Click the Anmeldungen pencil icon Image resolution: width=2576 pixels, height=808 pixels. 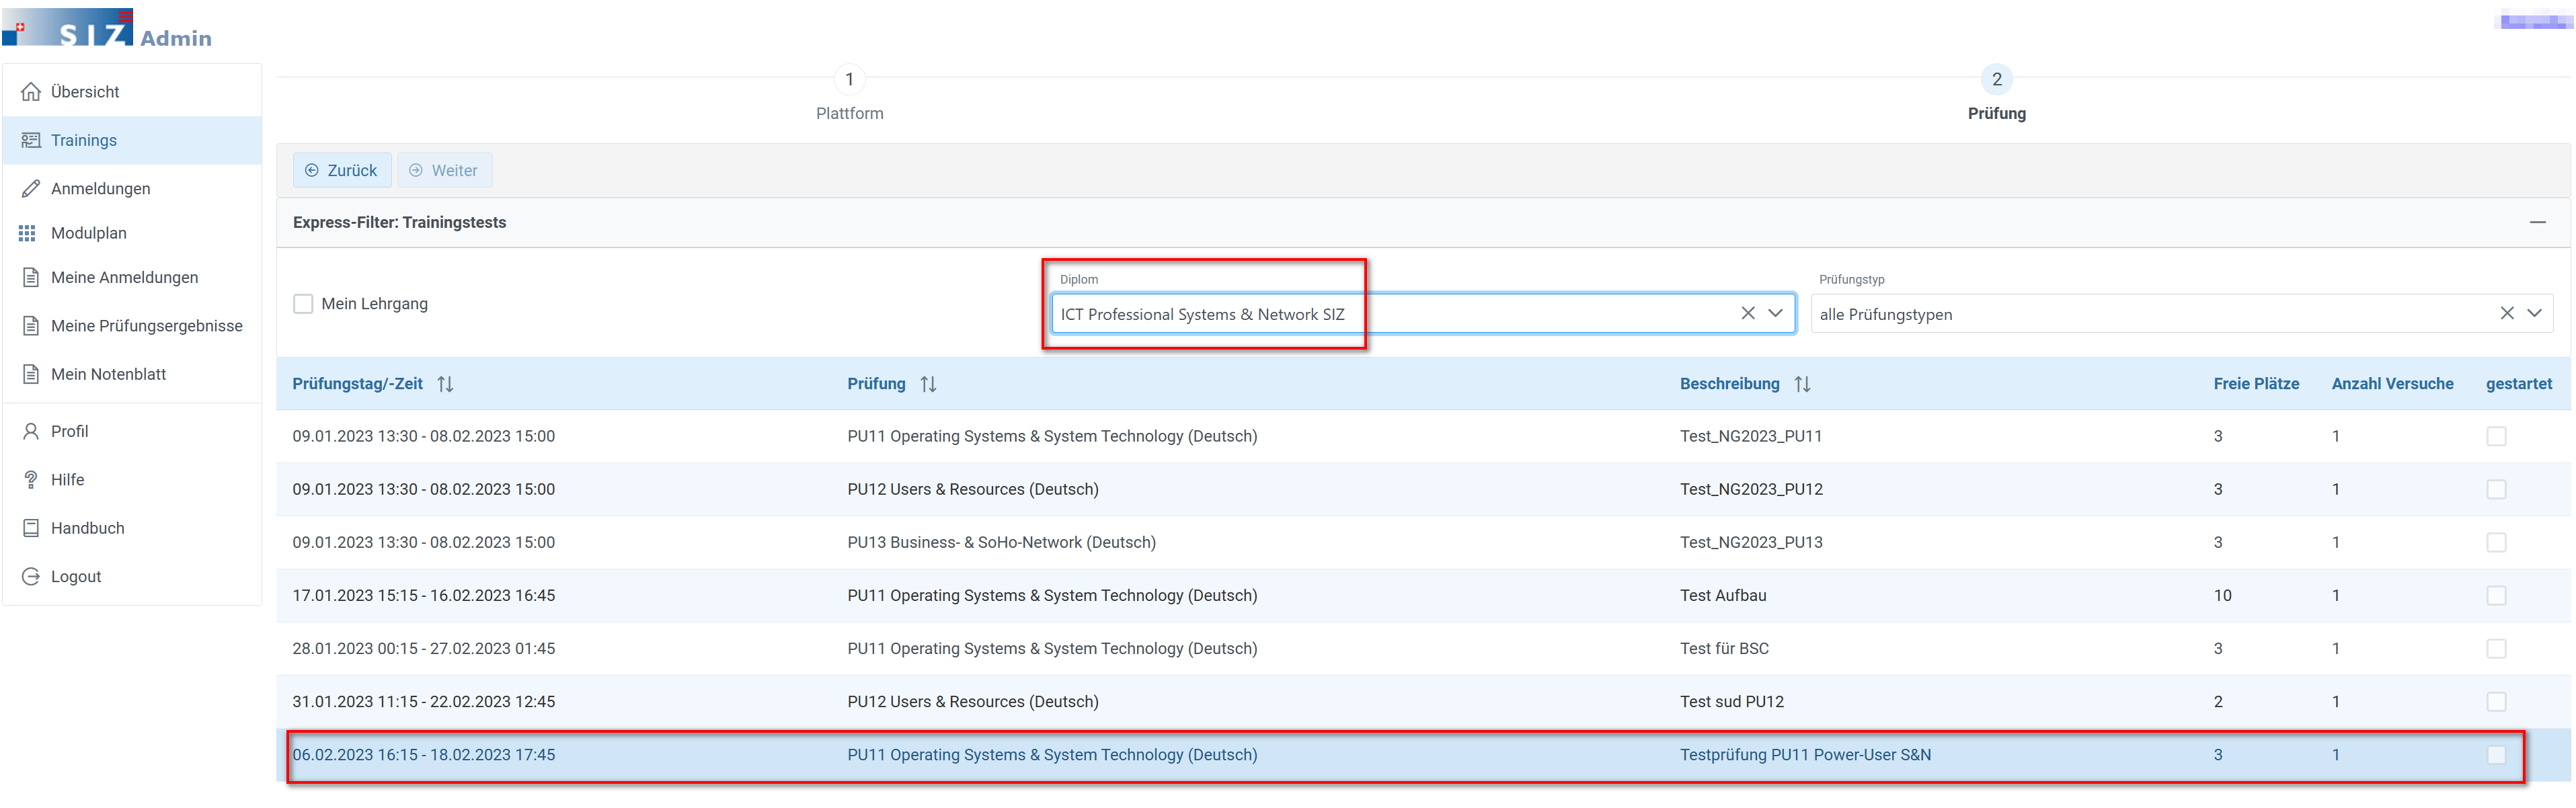pyautogui.click(x=31, y=188)
